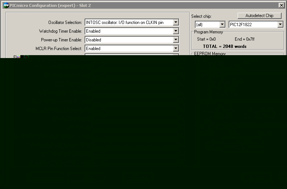Click the 'TOTAL = 2048 words' text
This screenshot has width=287, height=189.
[225, 46]
